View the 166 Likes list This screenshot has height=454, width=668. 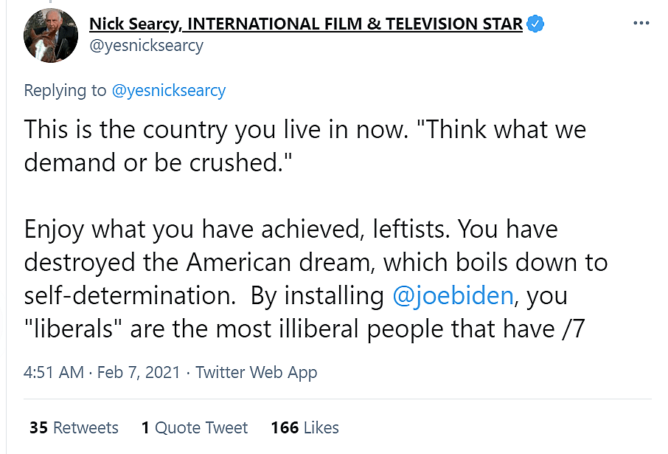pyautogui.click(x=305, y=427)
